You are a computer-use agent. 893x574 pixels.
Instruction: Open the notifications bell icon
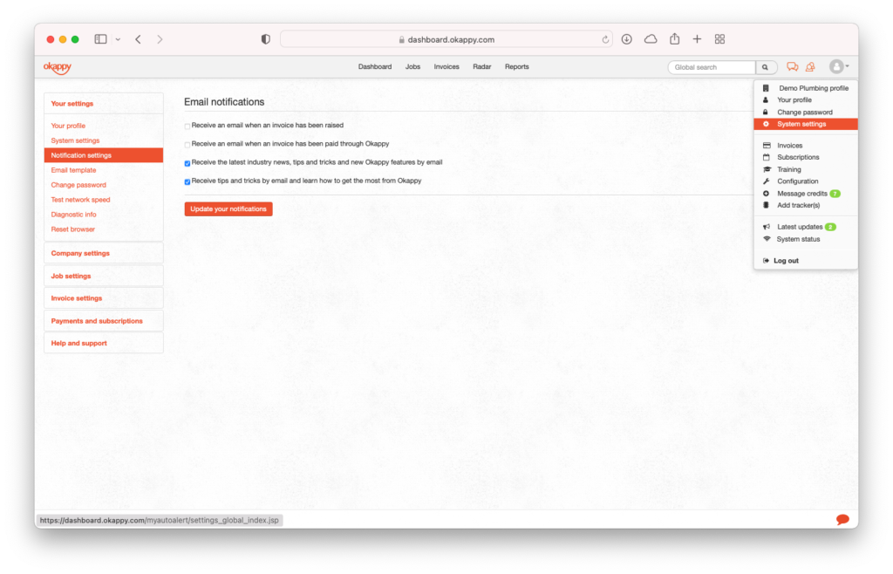click(x=810, y=67)
